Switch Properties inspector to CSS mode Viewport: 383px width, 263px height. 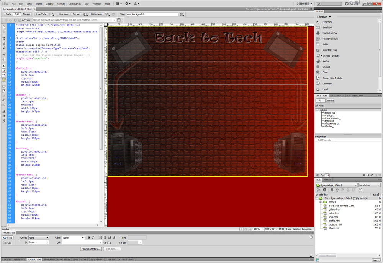tap(8, 242)
